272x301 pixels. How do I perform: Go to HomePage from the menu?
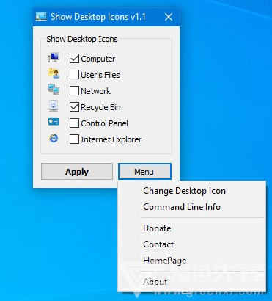pos(192,261)
